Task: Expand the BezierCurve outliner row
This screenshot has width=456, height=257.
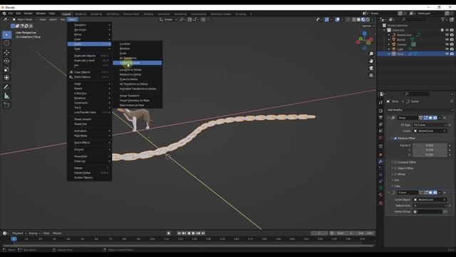Action: click(x=389, y=35)
